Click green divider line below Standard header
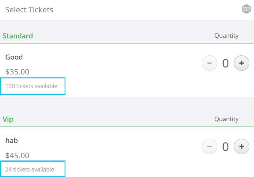Viewport: 254px width, 177px height. tap(127, 43)
